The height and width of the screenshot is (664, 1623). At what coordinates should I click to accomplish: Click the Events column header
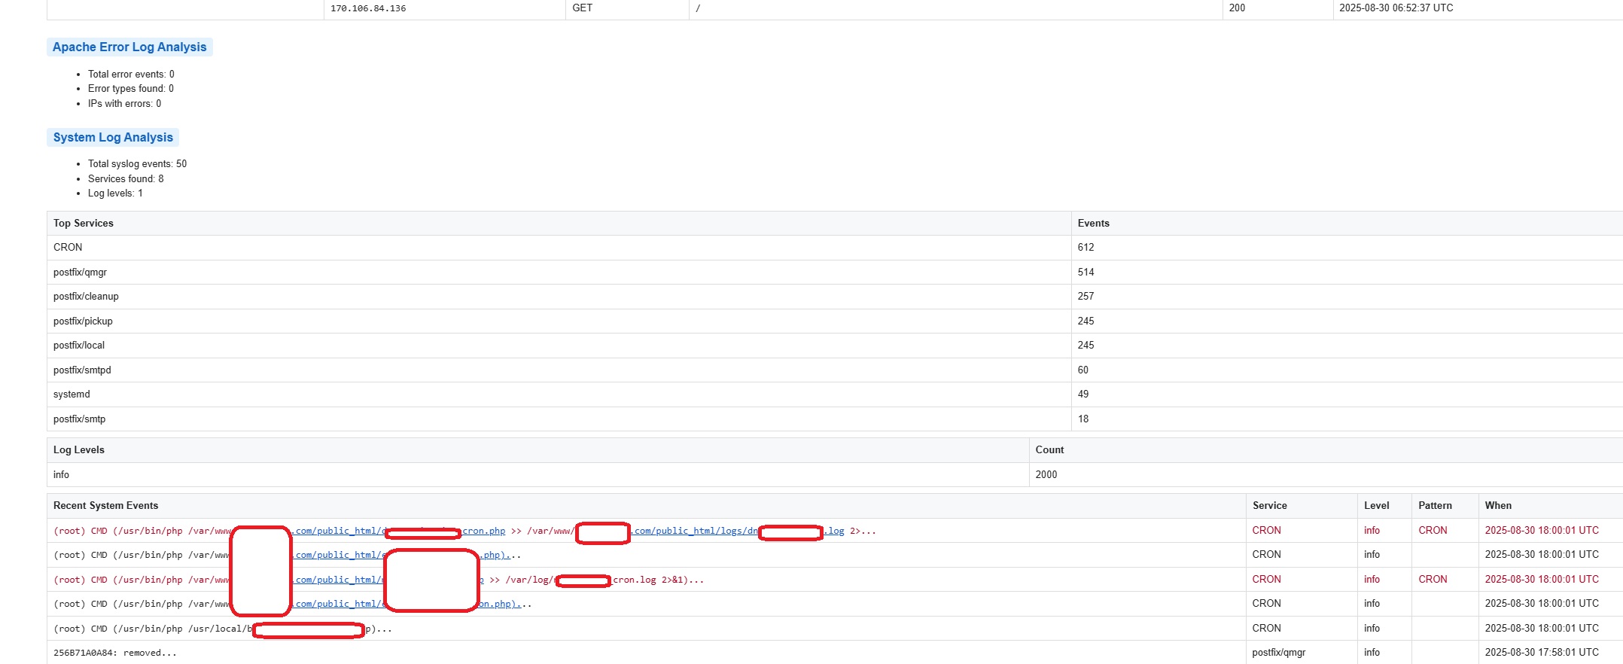[x=1093, y=223]
